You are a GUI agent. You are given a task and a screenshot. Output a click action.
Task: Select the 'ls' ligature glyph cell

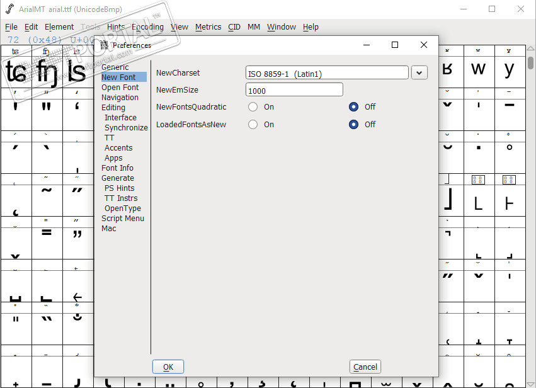(77, 72)
